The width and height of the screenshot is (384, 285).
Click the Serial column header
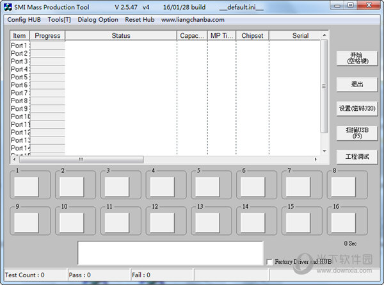[295, 35]
